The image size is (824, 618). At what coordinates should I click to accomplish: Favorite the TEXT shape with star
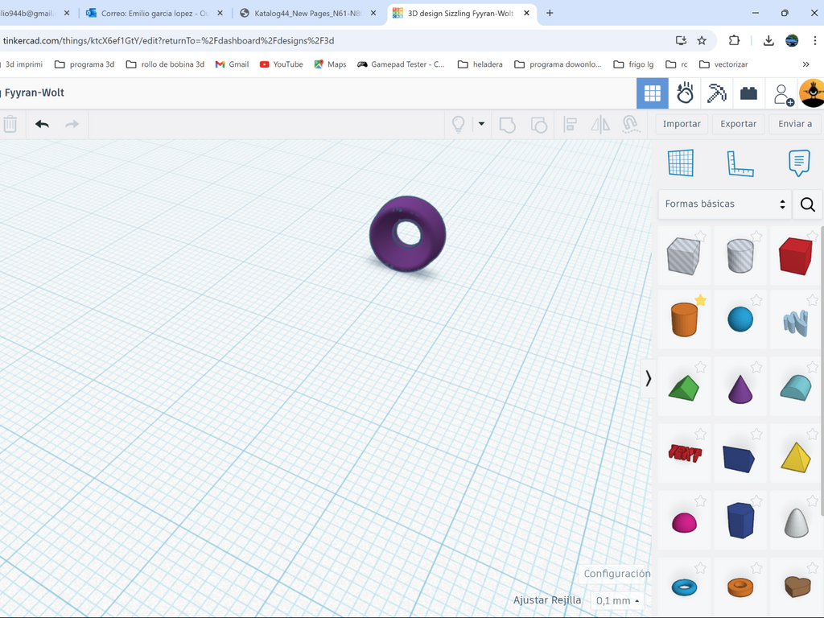click(700, 434)
